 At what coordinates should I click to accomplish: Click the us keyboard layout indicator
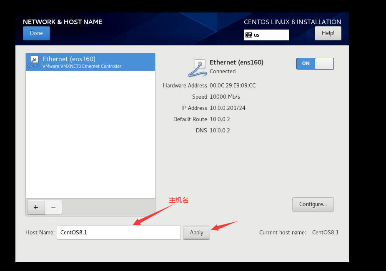click(x=266, y=35)
